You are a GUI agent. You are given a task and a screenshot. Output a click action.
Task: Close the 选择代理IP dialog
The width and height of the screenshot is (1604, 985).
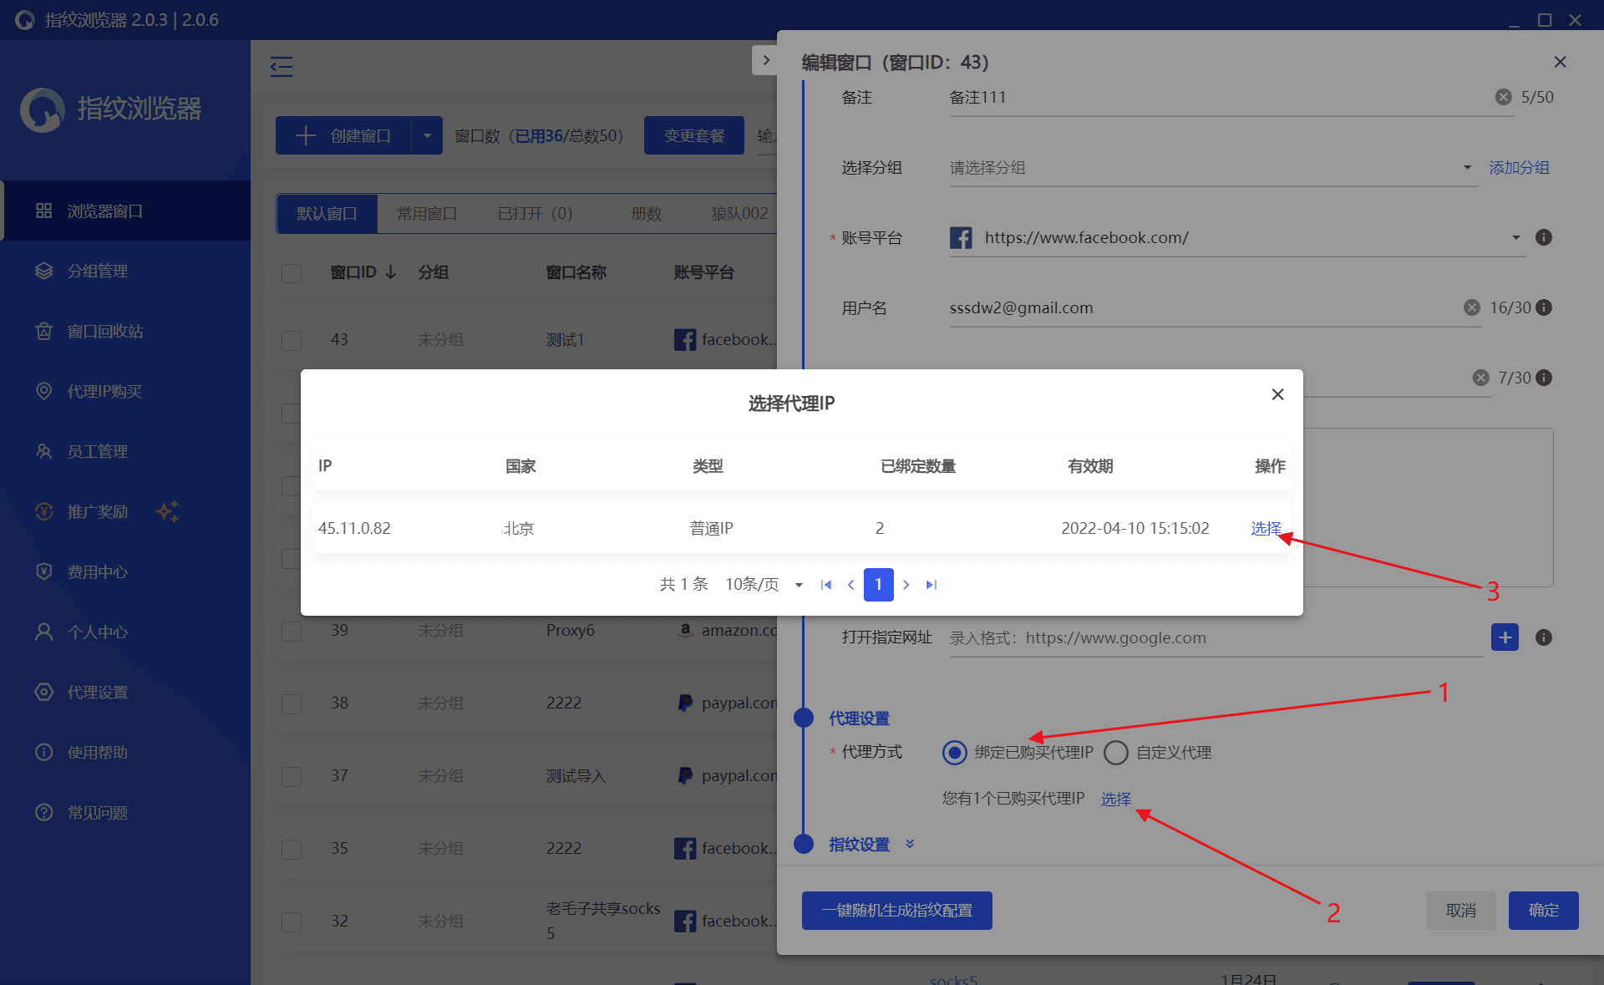(x=1277, y=394)
